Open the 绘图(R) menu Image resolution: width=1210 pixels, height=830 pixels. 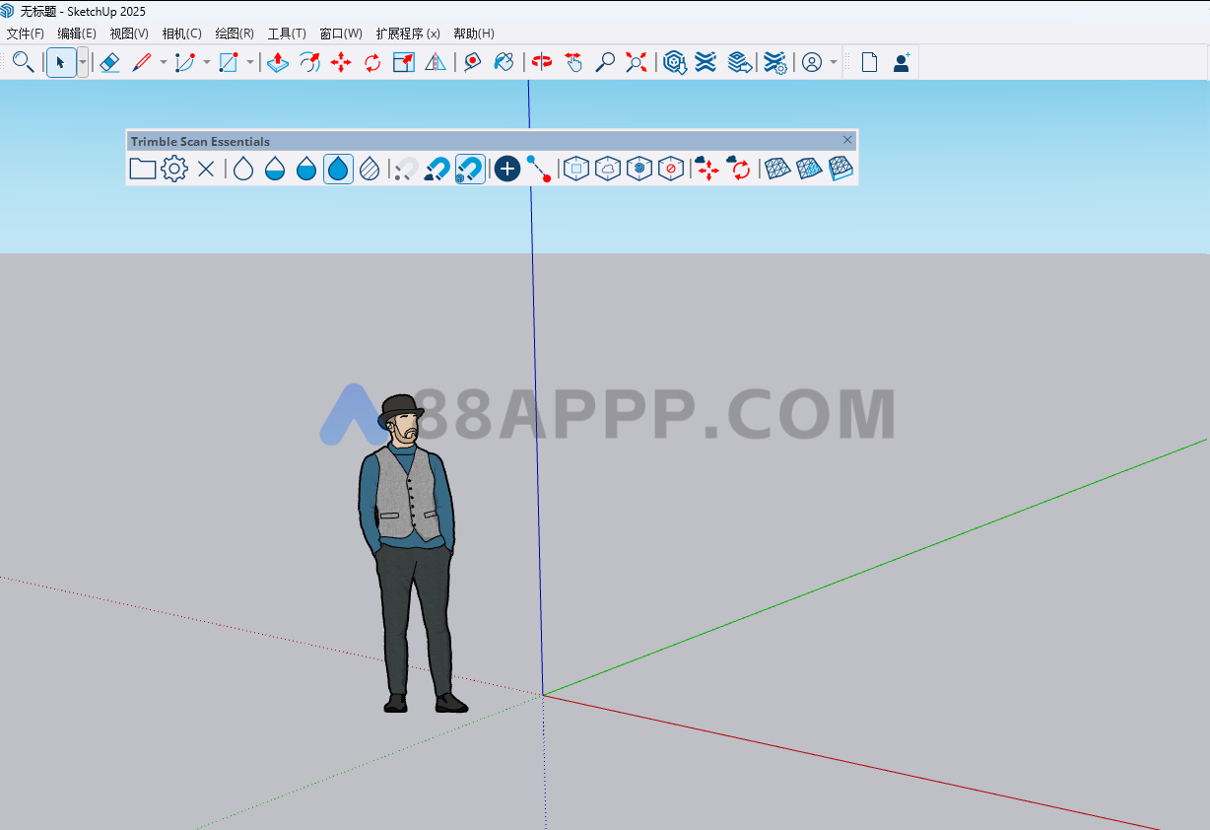click(235, 34)
